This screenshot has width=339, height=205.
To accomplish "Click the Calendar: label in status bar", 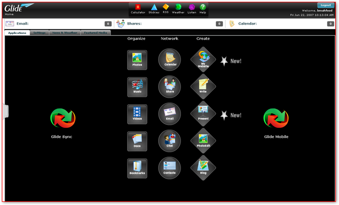I will tap(247, 24).
